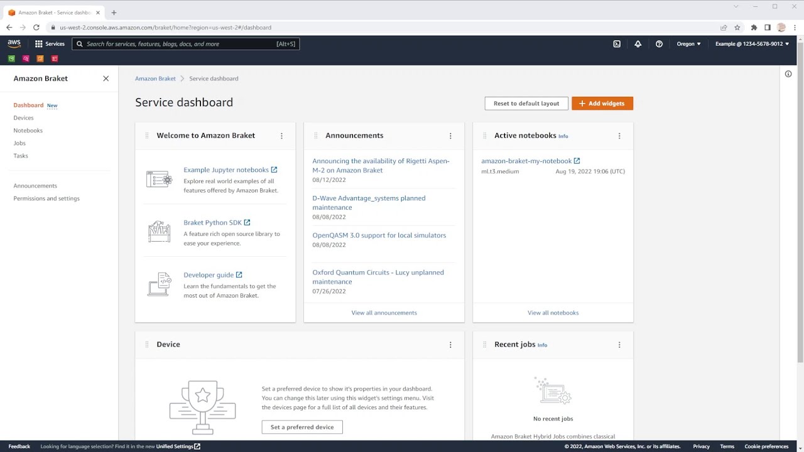Grab the Device widget drag handle
Image resolution: width=804 pixels, height=452 pixels.
pyautogui.click(x=147, y=345)
